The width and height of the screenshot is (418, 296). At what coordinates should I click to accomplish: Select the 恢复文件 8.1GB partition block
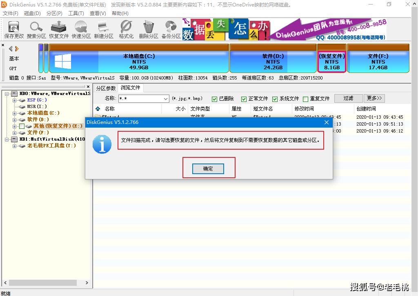pyautogui.click(x=331, y=59)
